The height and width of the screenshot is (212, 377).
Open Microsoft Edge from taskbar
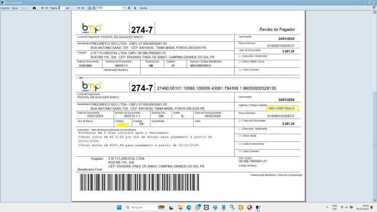pos(189,207)
